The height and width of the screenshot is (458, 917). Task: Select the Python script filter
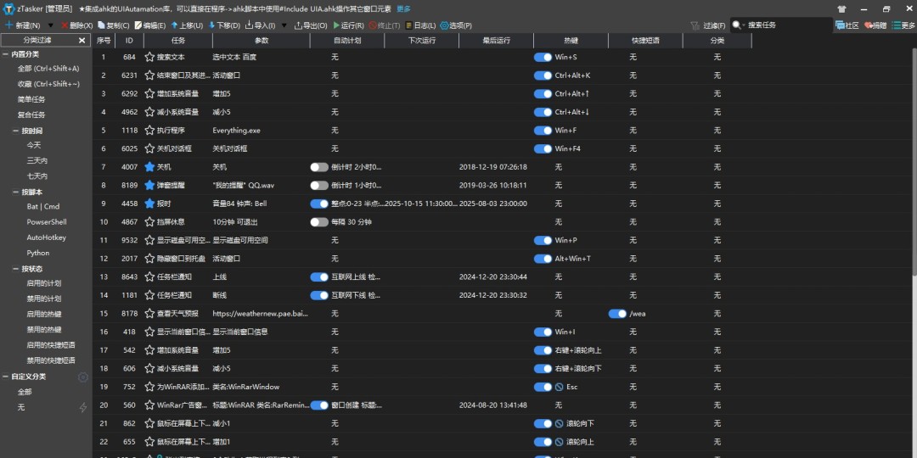point(38,253)
